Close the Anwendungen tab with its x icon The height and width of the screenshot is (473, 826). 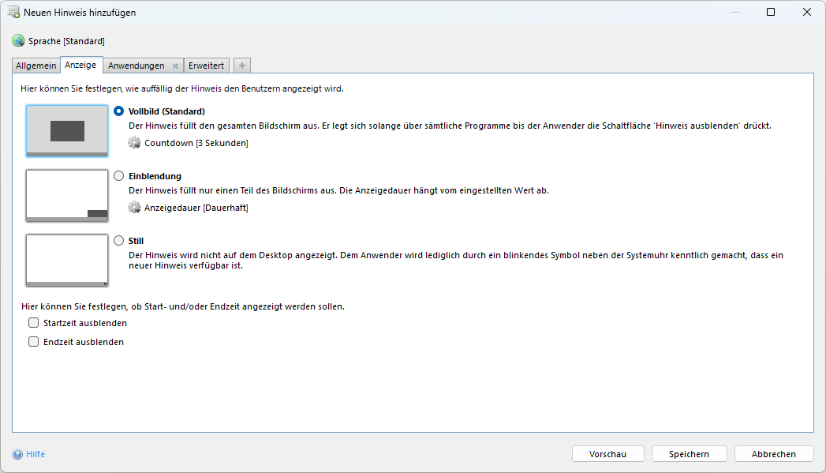(175, 66)
